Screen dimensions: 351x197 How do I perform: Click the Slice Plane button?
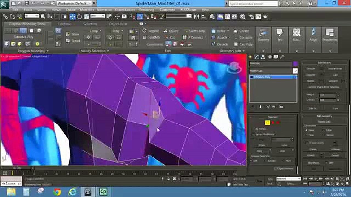point(313,163)
